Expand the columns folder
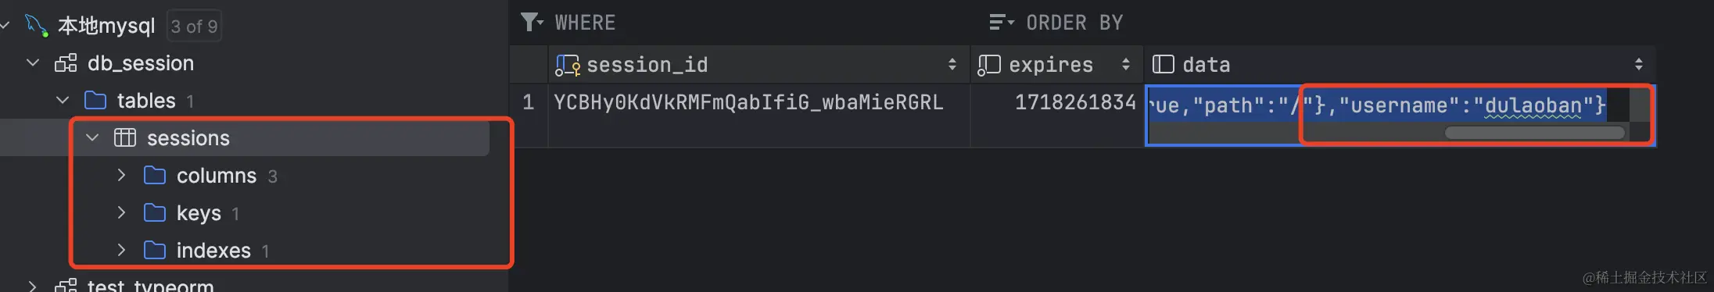Screen dimensions: 1714x292 coord(121,176)
